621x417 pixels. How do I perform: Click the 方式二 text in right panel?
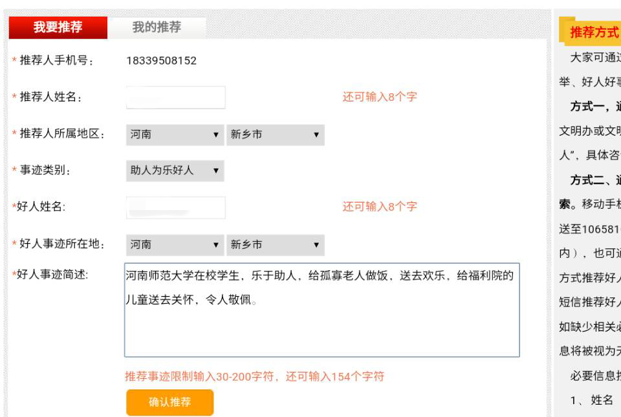pos(589,180)
